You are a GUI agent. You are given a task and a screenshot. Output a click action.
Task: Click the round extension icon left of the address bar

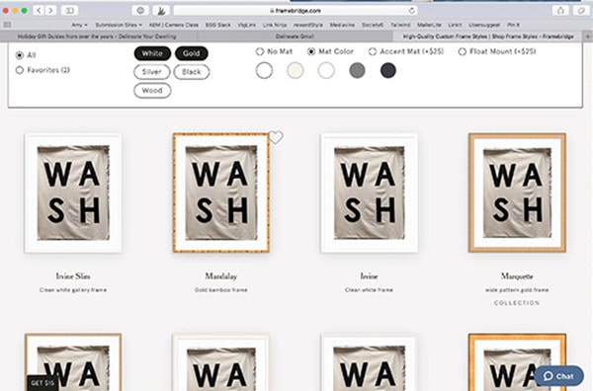pos(140,11)
